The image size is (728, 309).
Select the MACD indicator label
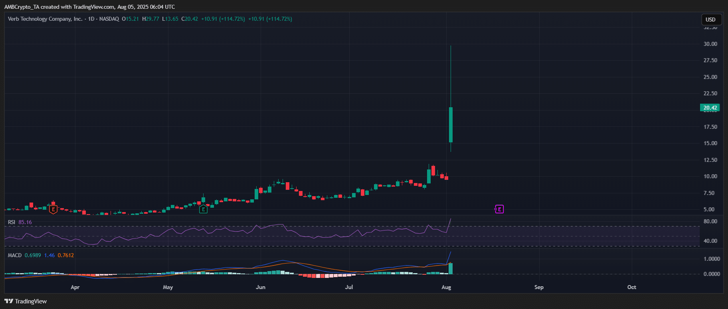[15, 255]
